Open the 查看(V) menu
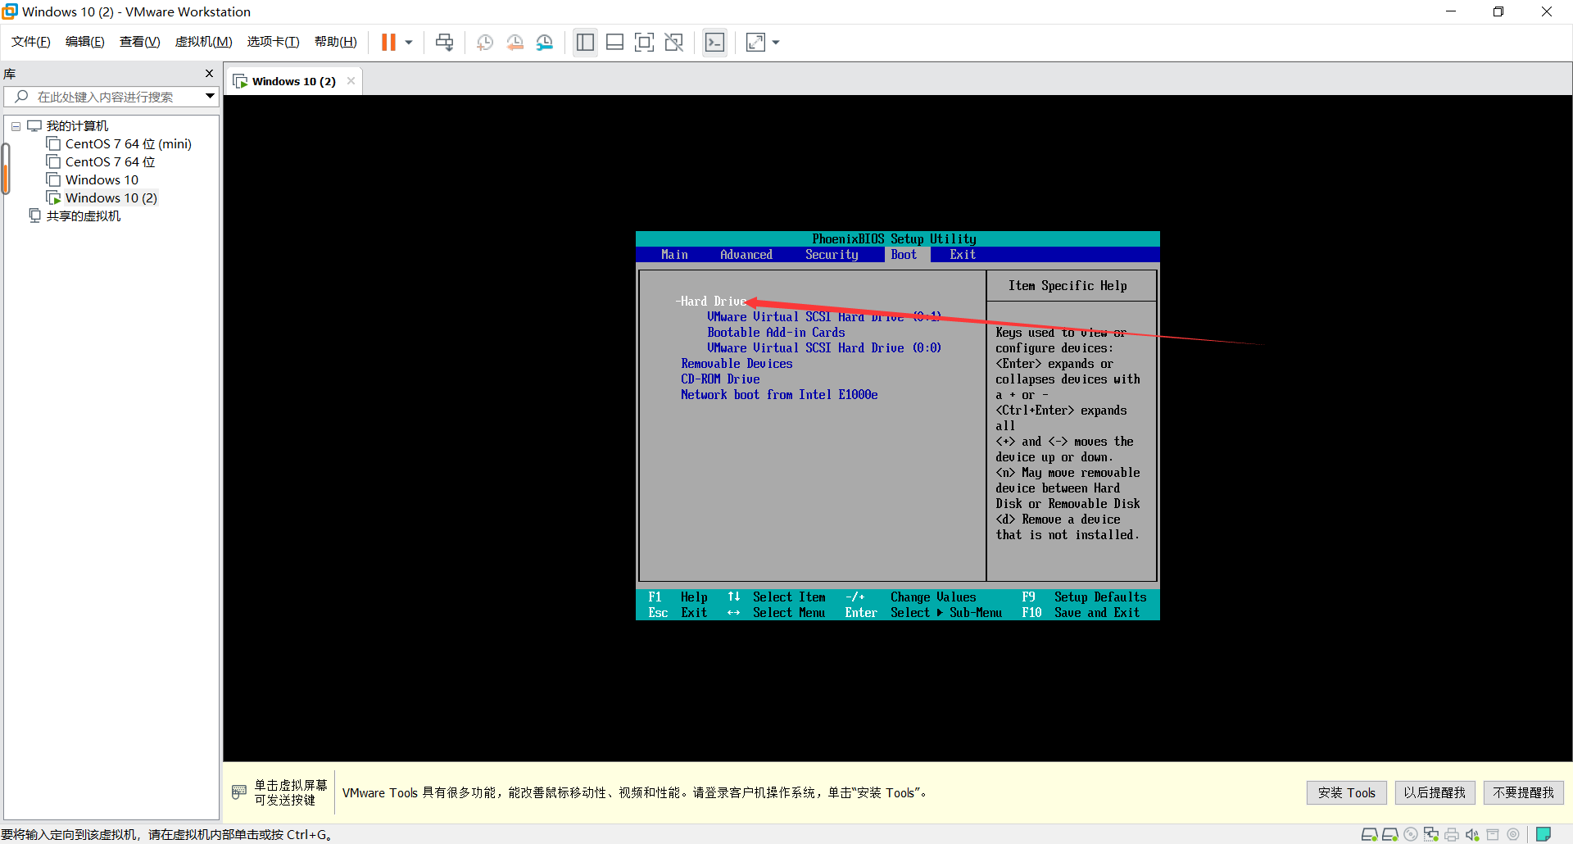Screen dimensions: 1573x844 (139, 42)
